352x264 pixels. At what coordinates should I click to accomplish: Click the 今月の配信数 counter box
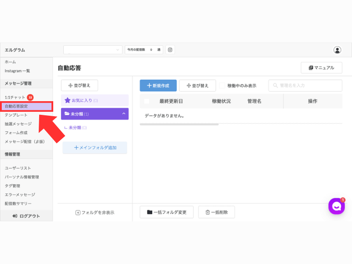(144, 50)
